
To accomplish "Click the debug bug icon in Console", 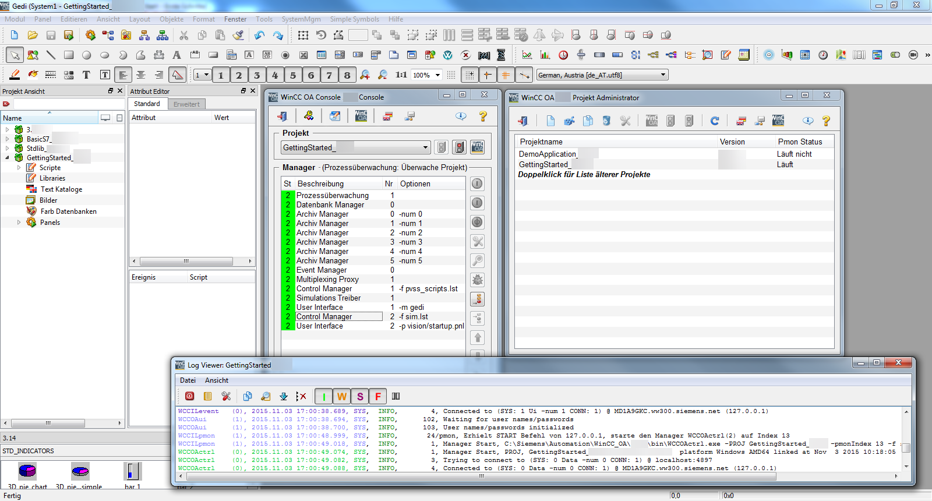I will pos(478,280).
